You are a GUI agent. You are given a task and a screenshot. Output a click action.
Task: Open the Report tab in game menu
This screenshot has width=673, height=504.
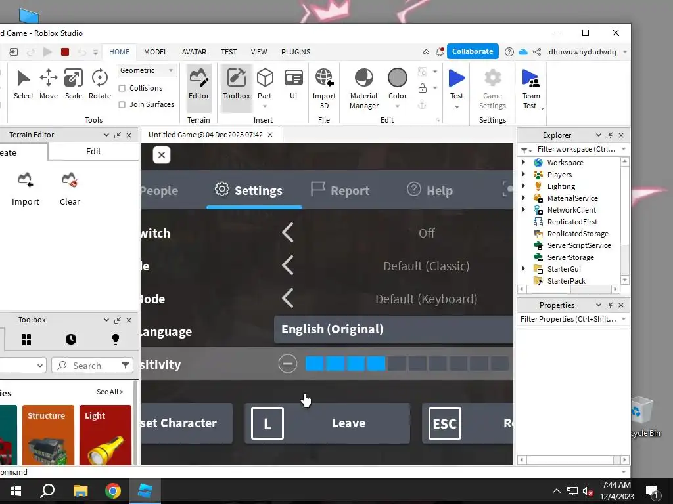tap(340, 190)
